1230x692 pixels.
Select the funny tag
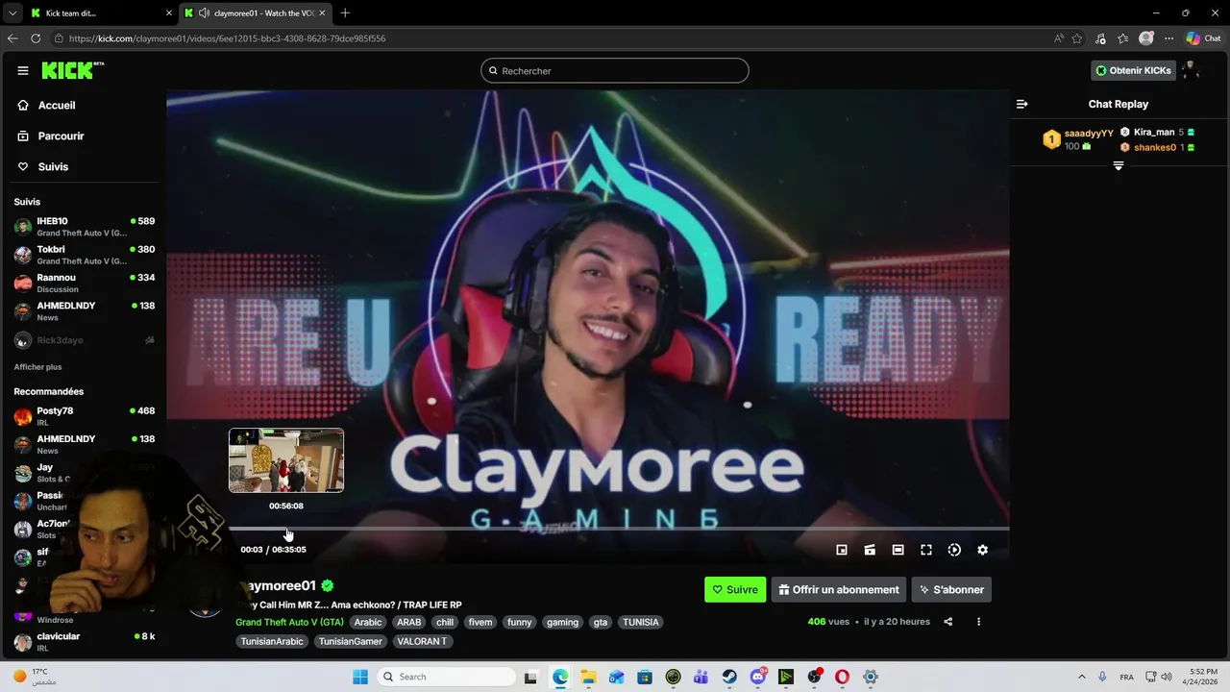[520, 623]
